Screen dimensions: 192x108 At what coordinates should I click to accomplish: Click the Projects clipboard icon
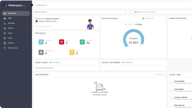(5, 43)
